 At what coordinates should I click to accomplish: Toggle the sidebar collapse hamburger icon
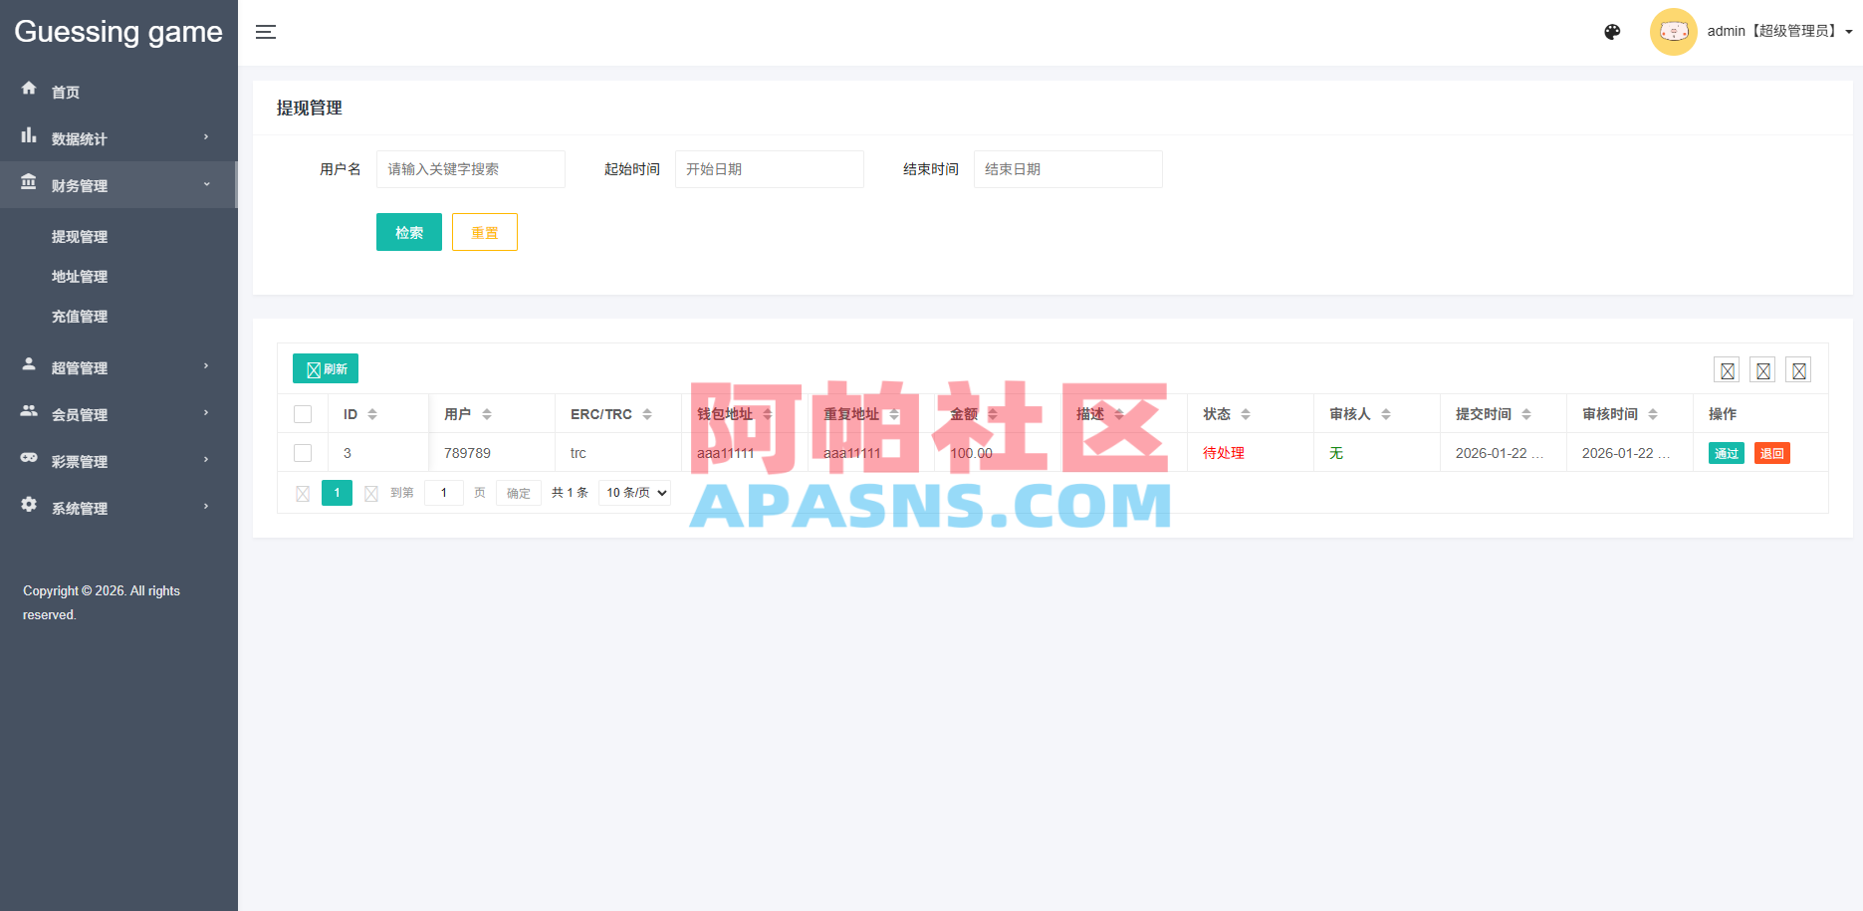pyautogui.click(x=265, y=32)
